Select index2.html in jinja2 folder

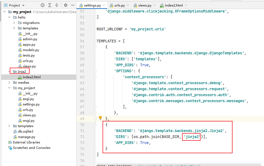pyautogui.click(x=32, y=77)
